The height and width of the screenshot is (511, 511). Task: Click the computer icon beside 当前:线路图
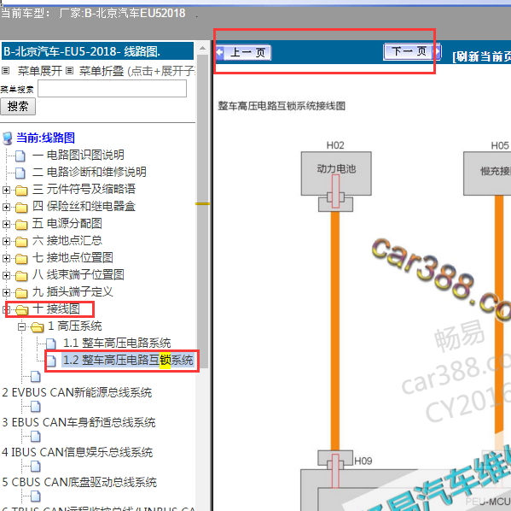pos(7,138)
